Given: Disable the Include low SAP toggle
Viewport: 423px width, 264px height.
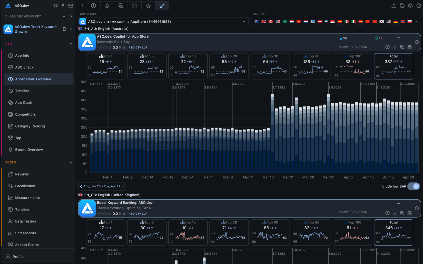Looking at the screenshot, I should (x=413, y=186).
